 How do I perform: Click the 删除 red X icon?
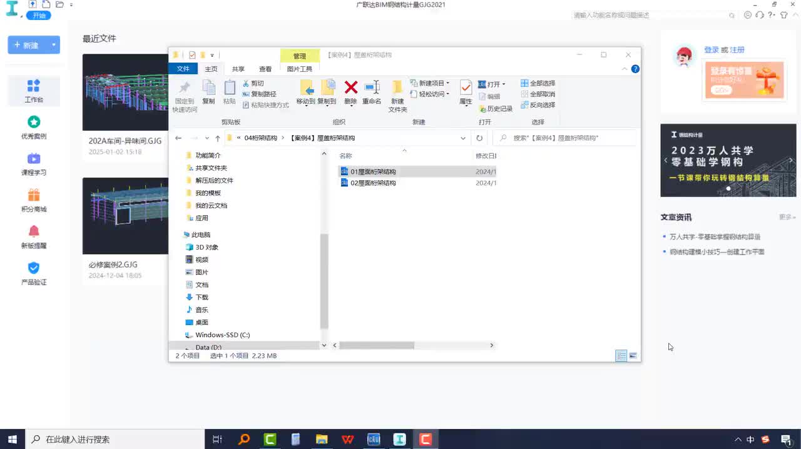click(351, 87)
